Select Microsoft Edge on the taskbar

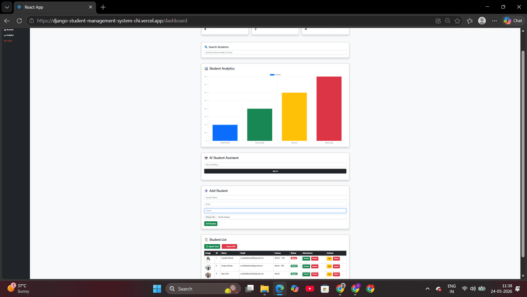[x=280, y=289]
